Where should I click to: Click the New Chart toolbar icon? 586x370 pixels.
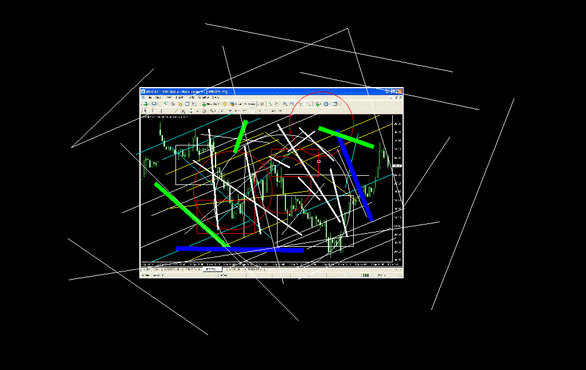click(x=146, y=104)
